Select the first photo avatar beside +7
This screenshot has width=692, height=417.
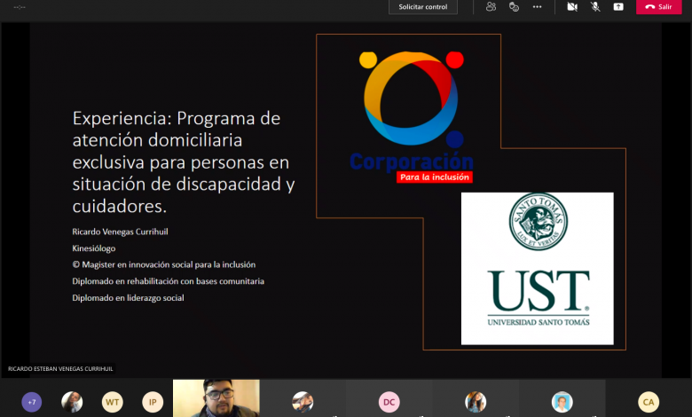click(72, 402)
